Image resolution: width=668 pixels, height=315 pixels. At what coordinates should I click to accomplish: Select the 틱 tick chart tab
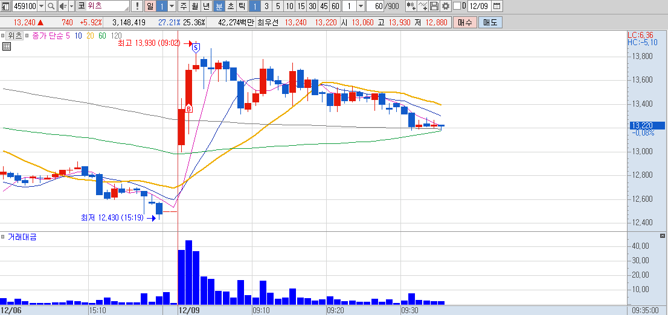(242, 6)
